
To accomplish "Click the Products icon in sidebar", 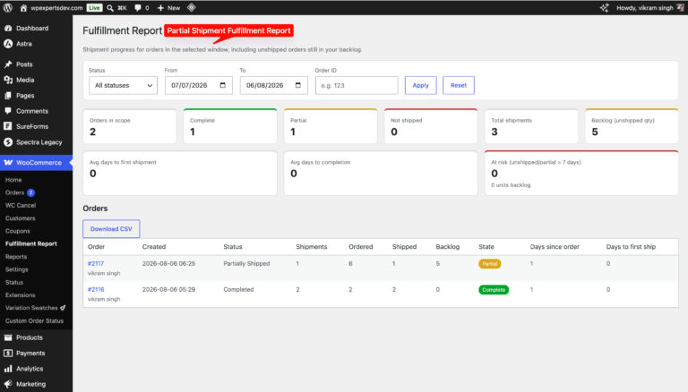I will tap(8, 337).
